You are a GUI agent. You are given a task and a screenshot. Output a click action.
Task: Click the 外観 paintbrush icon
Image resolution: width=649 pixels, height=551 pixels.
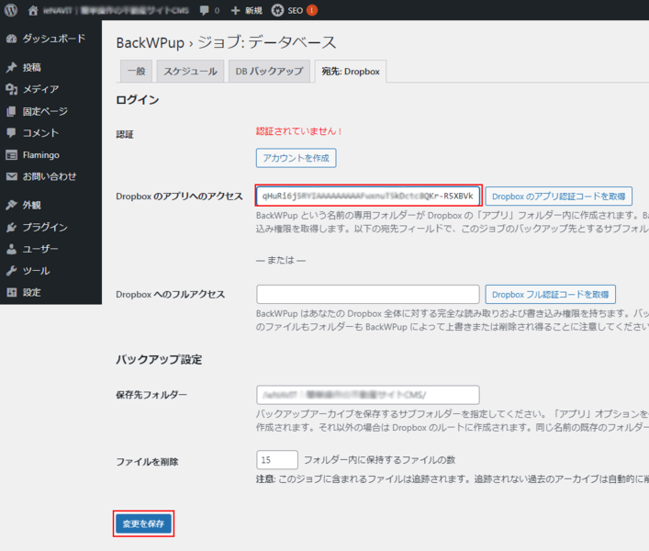click(12, 205)
